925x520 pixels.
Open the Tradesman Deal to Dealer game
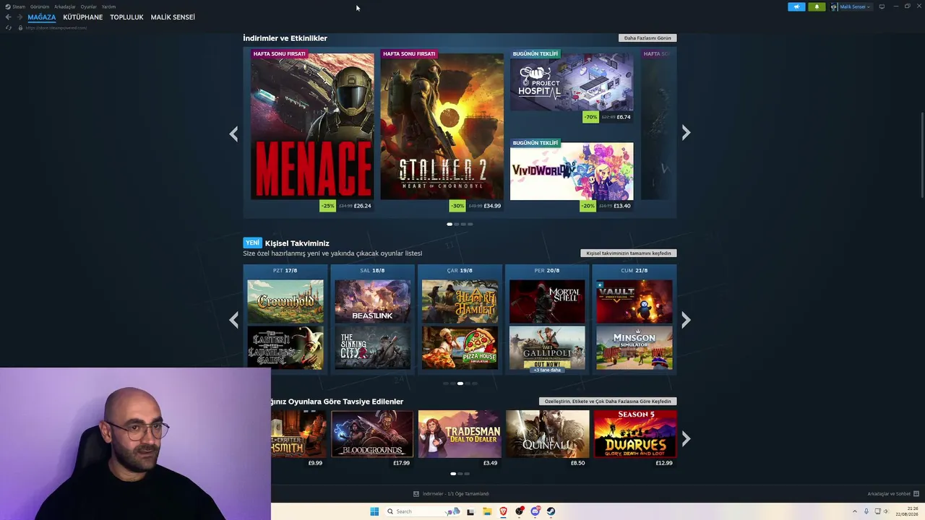click(x=460, y=433)
